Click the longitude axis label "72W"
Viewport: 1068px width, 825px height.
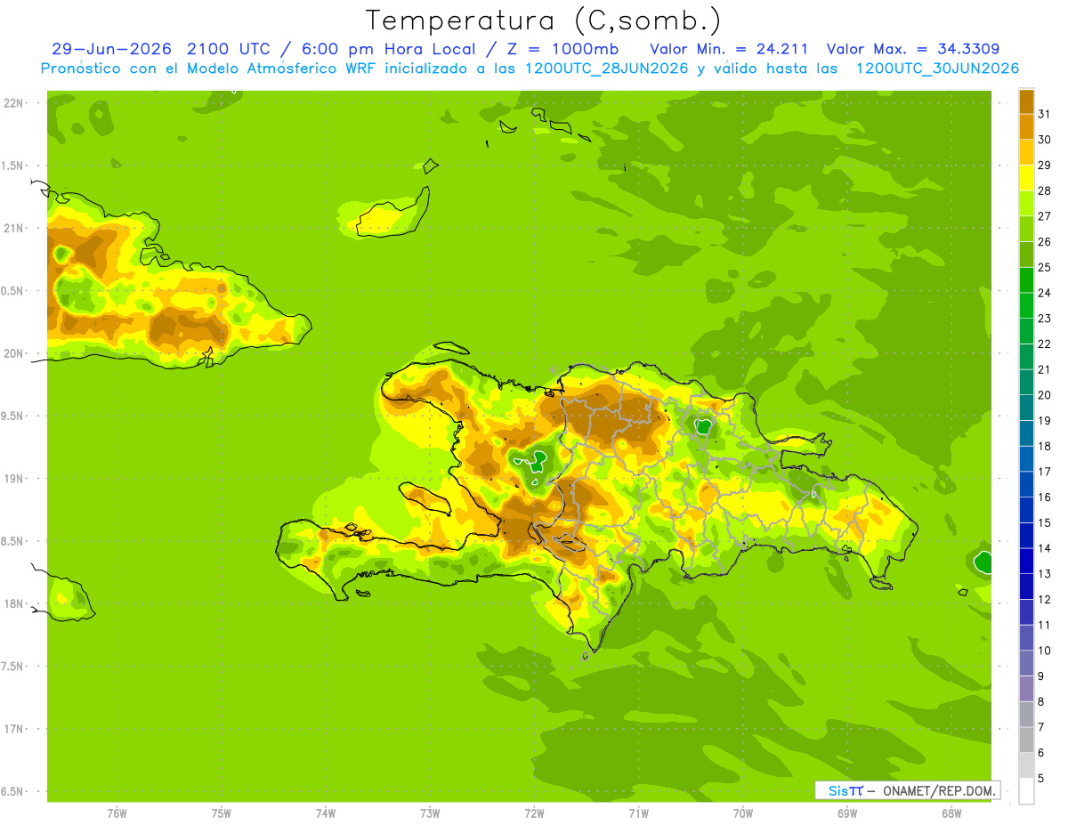[534, 813]
